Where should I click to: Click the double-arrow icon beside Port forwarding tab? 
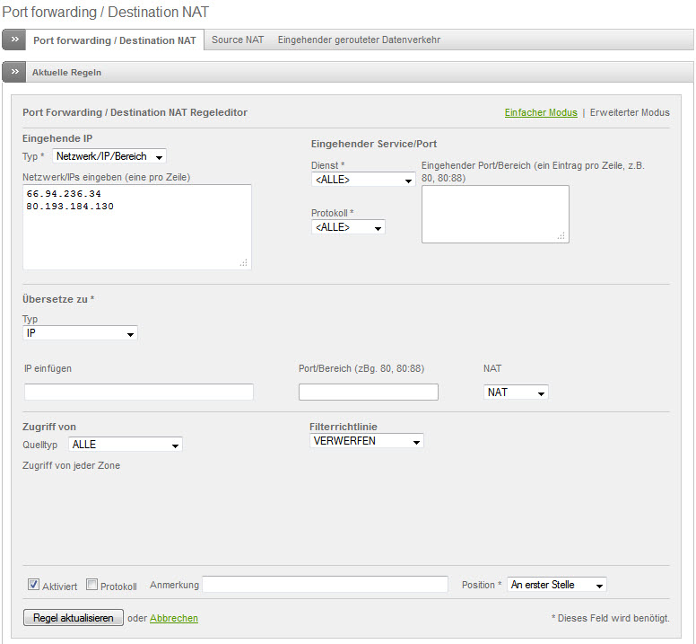[x=14, y=40]
